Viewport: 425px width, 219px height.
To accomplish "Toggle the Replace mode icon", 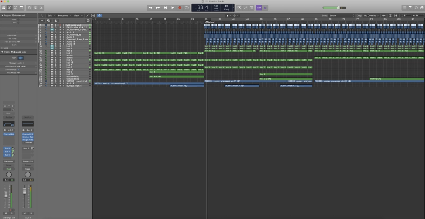I will (240, 8).
